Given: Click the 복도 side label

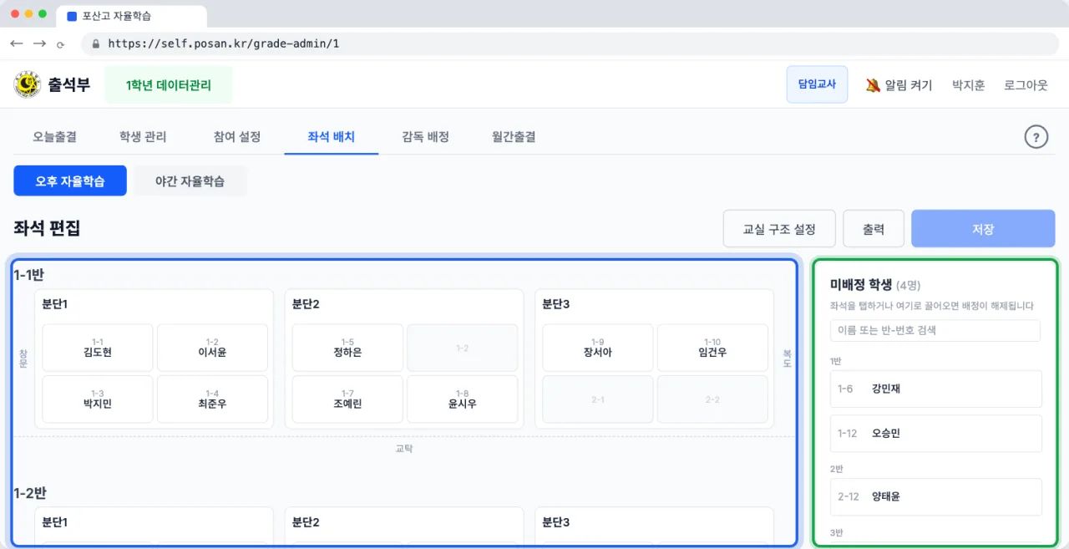Looking at the screenshot, I should pos(786,359).
